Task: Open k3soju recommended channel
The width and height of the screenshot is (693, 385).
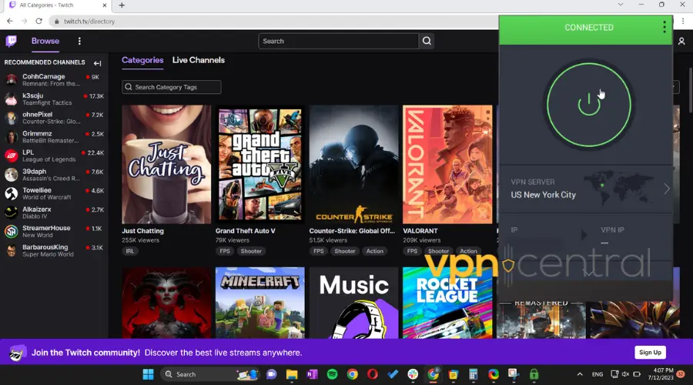Action: coord(54,99)
